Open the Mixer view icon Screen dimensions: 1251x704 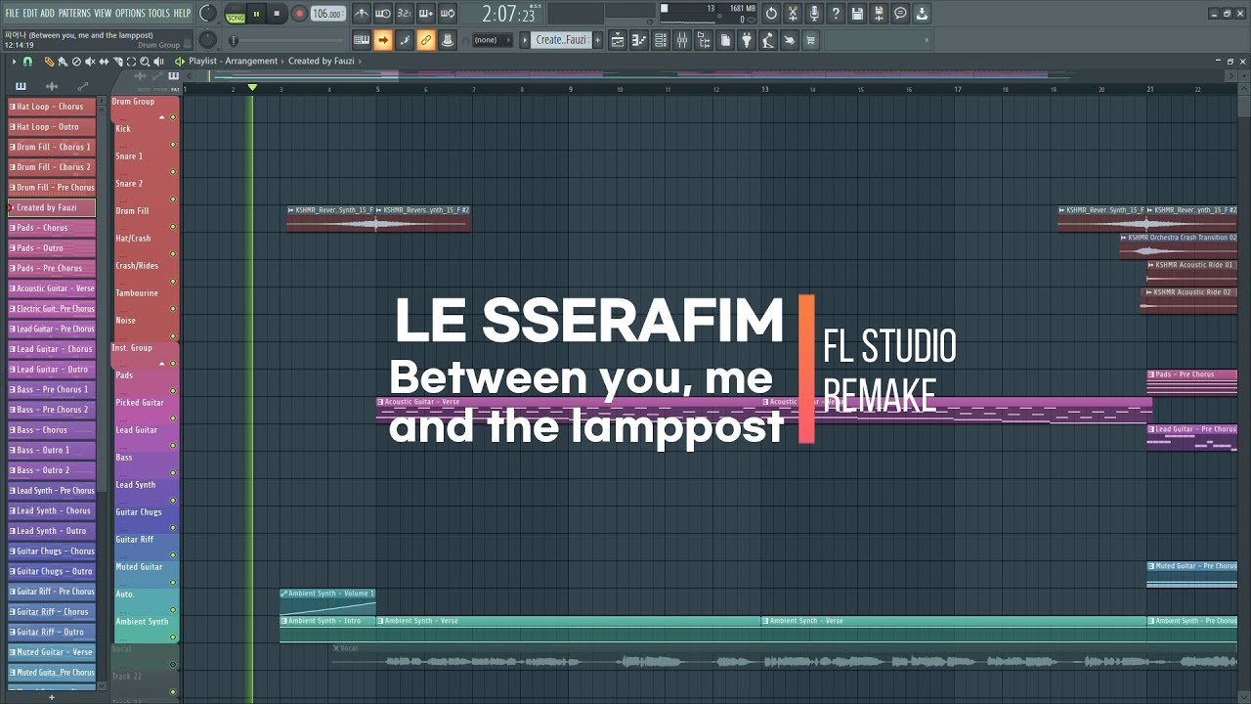(x=682, y=40)
